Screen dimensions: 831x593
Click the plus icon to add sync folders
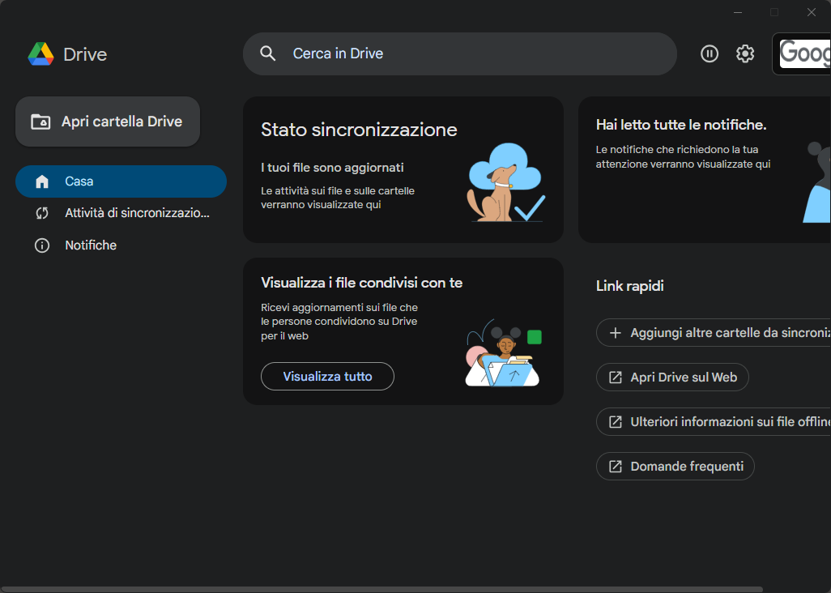coord(615,332)
